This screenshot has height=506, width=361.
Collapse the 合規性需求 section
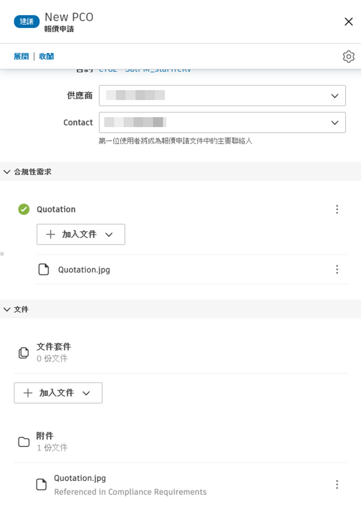(7, 172)
